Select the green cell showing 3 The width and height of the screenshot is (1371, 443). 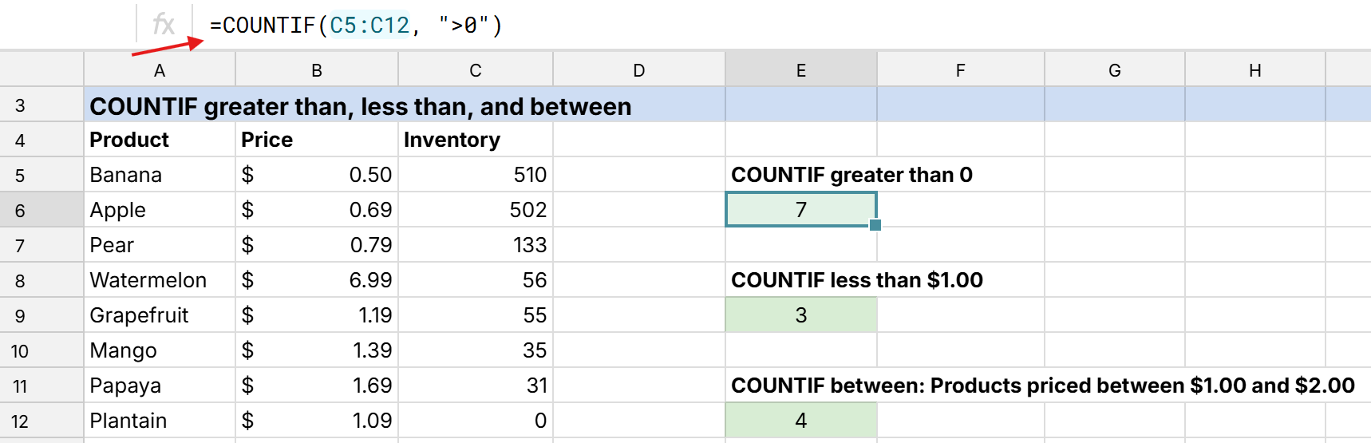(800, 315)
